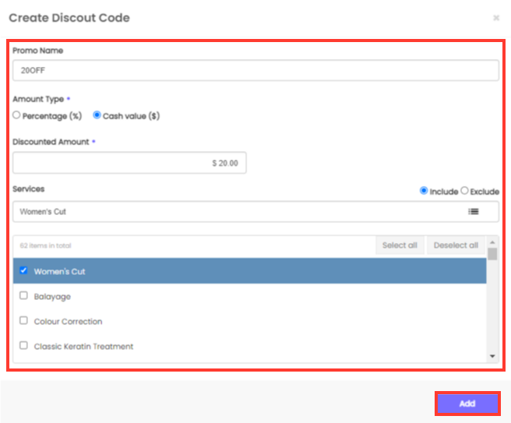
Task: Click the services list scrollbar thumb
Action: click(492, 254)
